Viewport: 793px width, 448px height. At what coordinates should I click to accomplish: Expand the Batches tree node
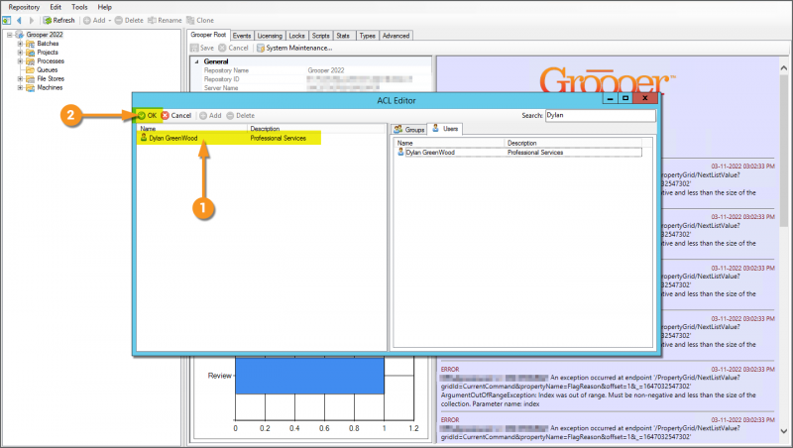click(x=20, y=44)
